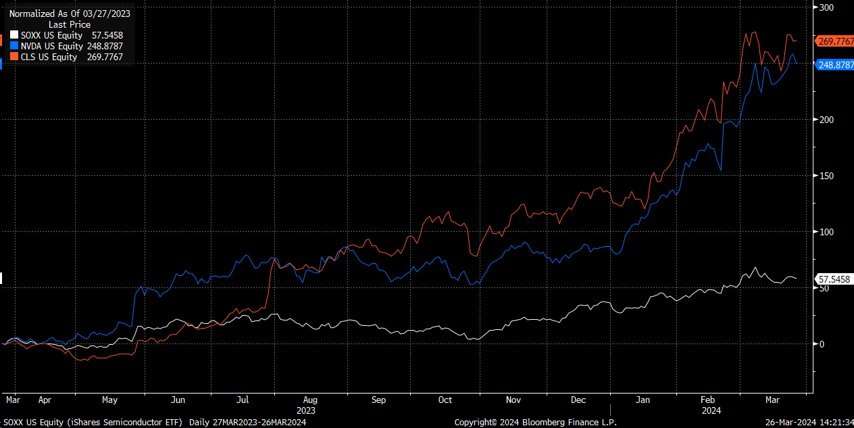Click the 150 y-axis label

[826, 176]
